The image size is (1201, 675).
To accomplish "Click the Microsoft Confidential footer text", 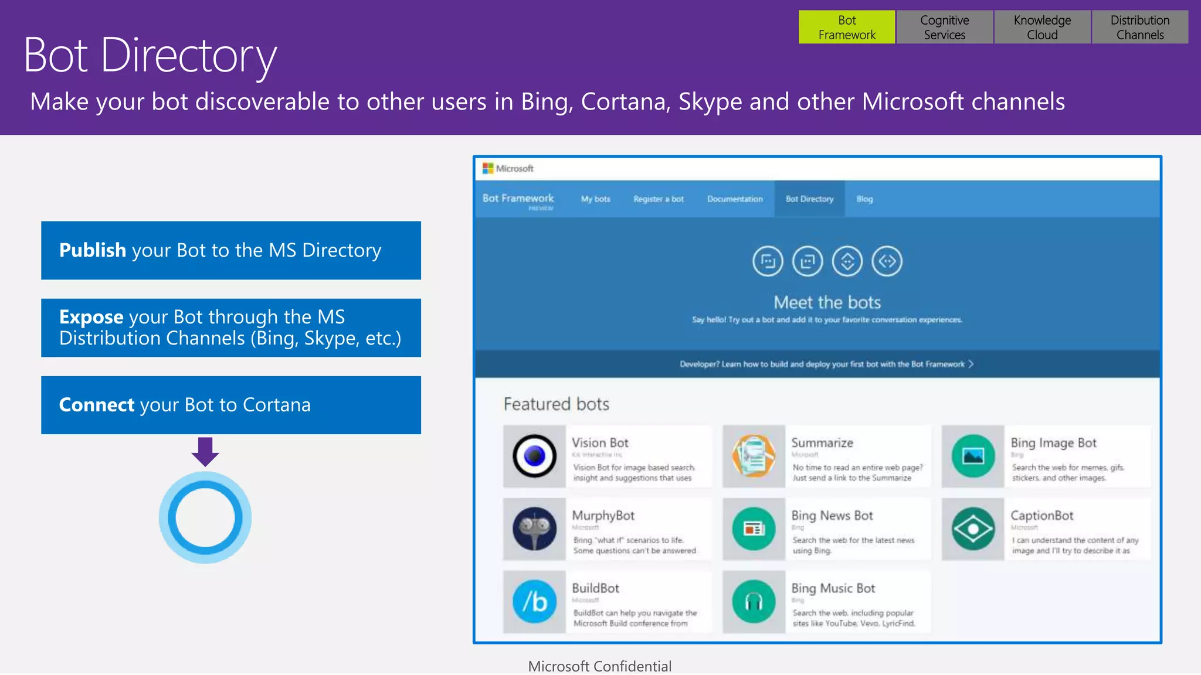I will pos(599,666).
